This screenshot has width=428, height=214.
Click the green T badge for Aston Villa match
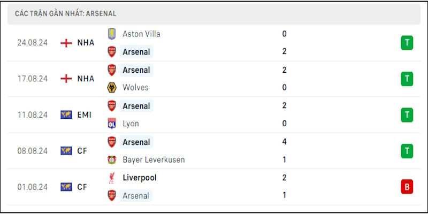pyautogui.click(x=407, y=43)
